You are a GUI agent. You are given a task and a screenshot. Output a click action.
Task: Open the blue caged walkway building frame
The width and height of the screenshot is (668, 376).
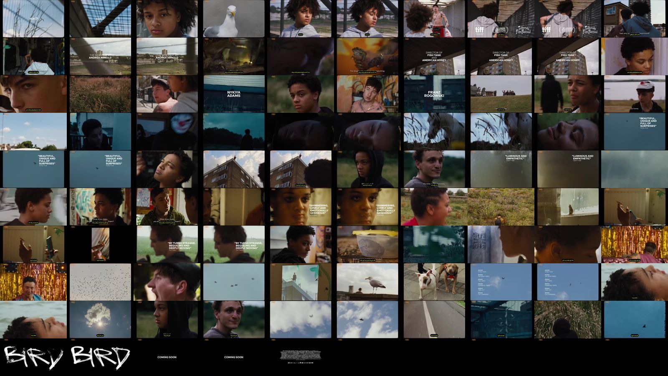pyautogui.click(x=501, y=320)
